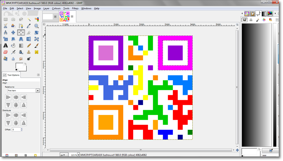
Task: Swap foreground and background colours in toolbox
Action: tap(25, 64)
